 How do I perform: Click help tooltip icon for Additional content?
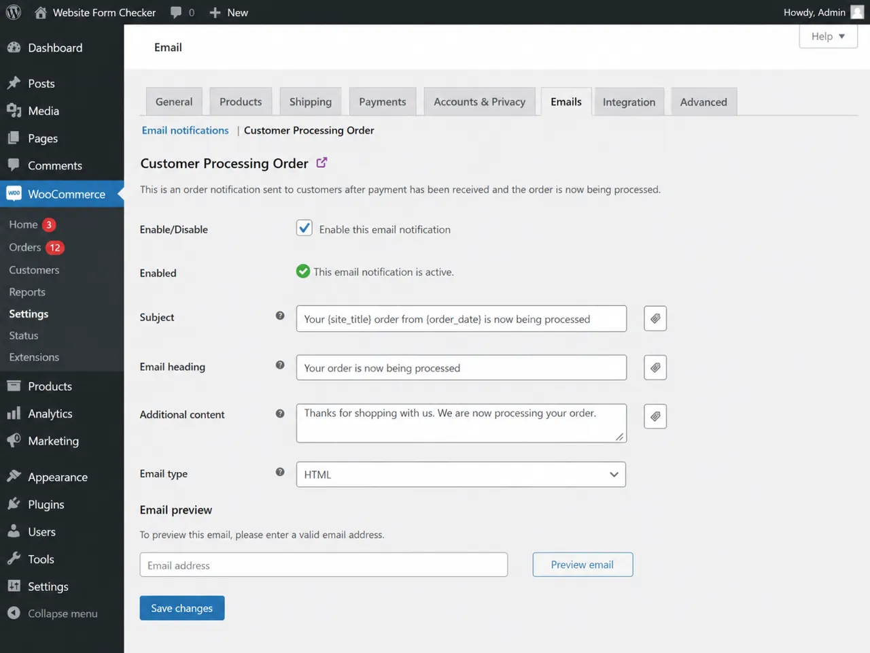(280, 414)
